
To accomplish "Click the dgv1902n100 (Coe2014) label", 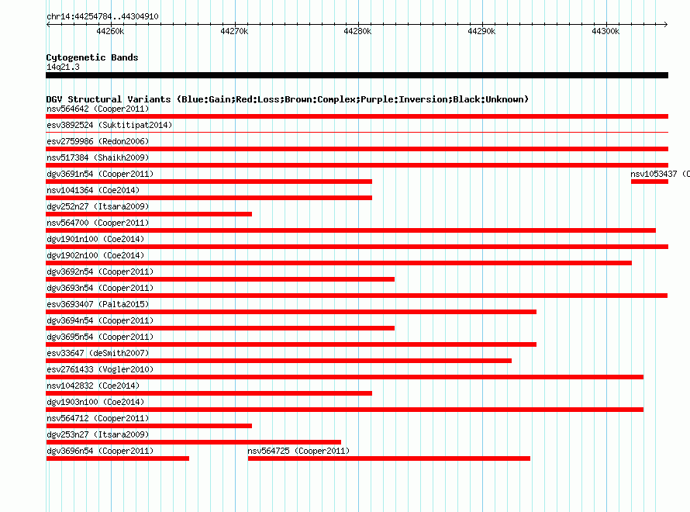I will point(95,255).
